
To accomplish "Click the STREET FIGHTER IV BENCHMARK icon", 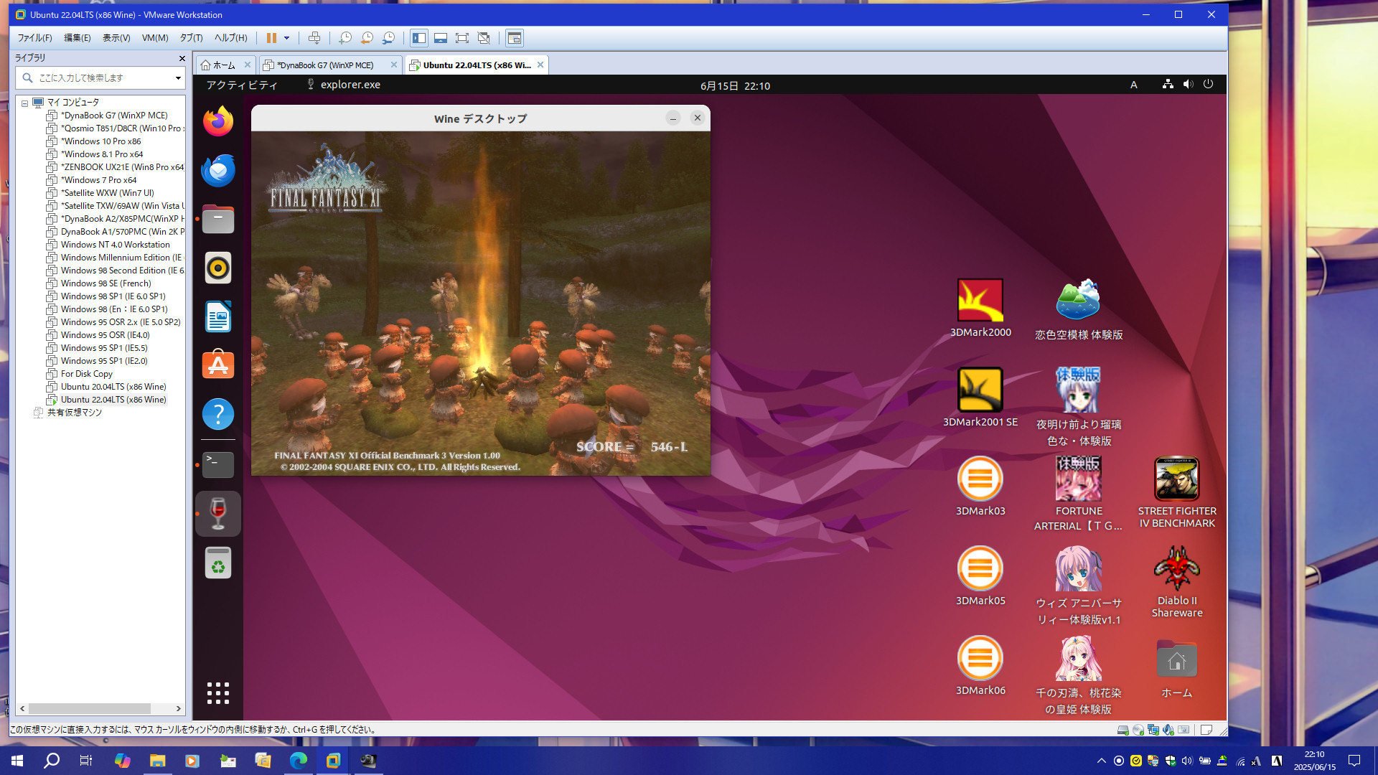I will pyautogui.click(x=1177, y=493).
